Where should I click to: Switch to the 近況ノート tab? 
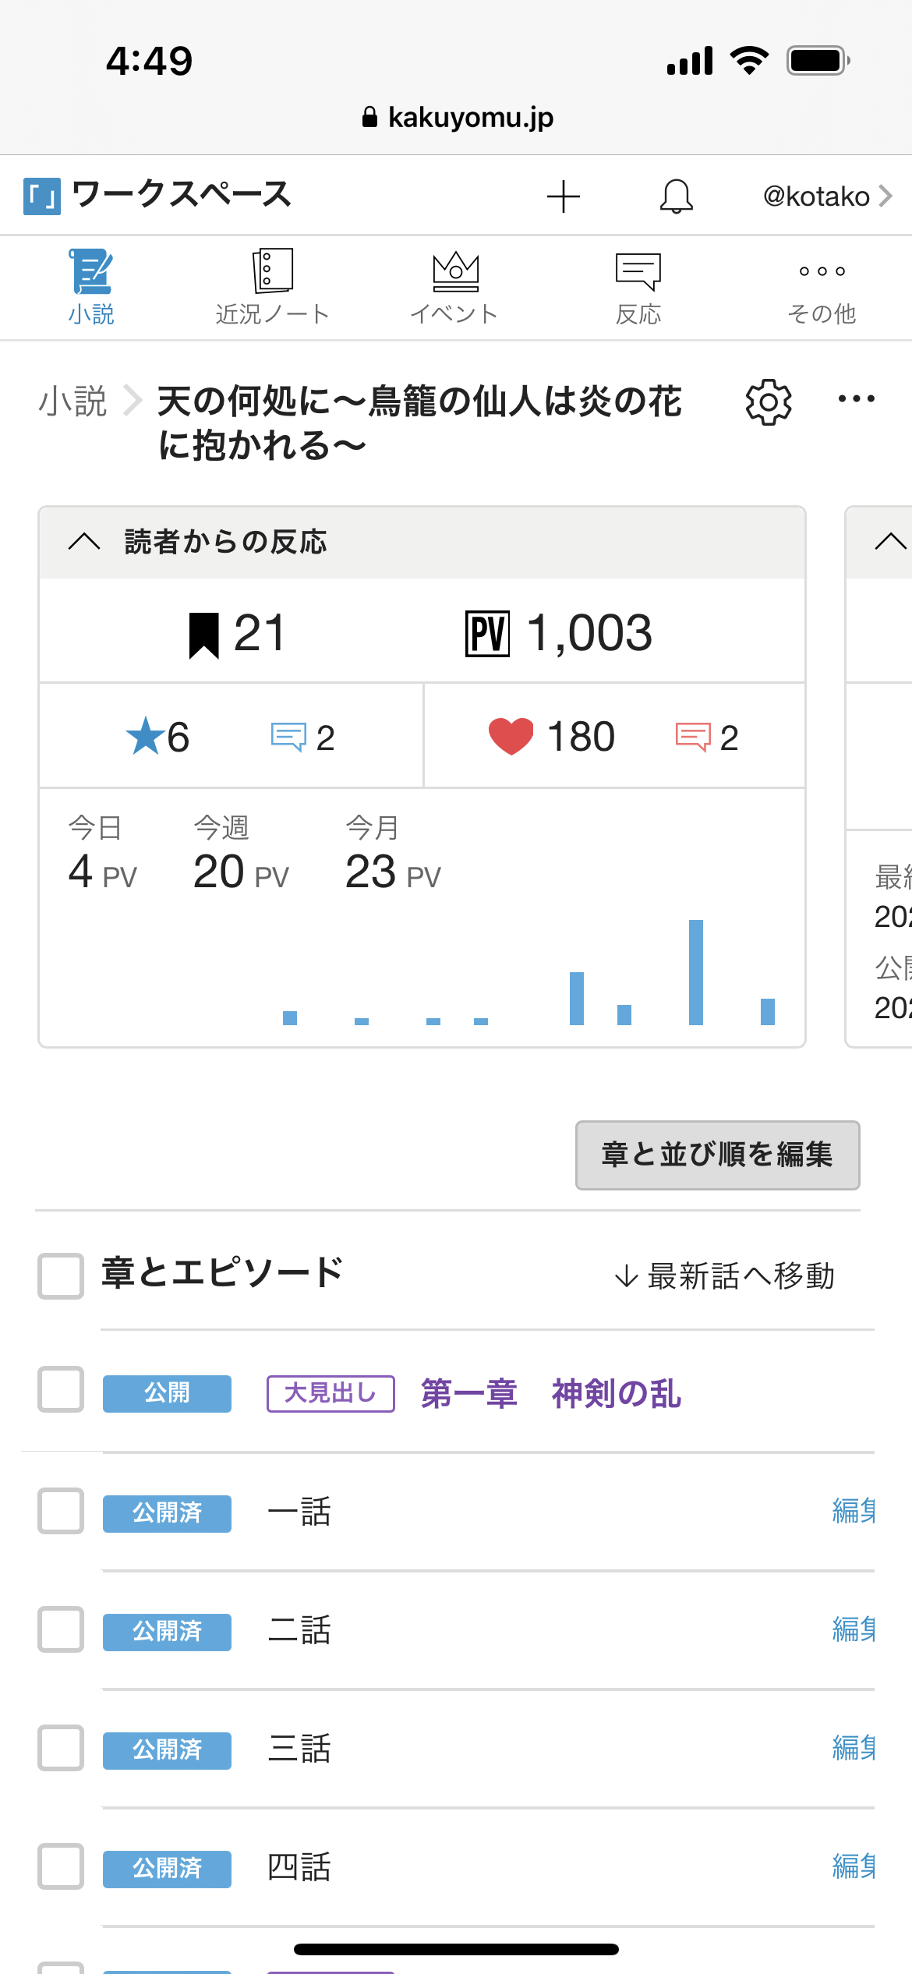click(x=272, y=287)
